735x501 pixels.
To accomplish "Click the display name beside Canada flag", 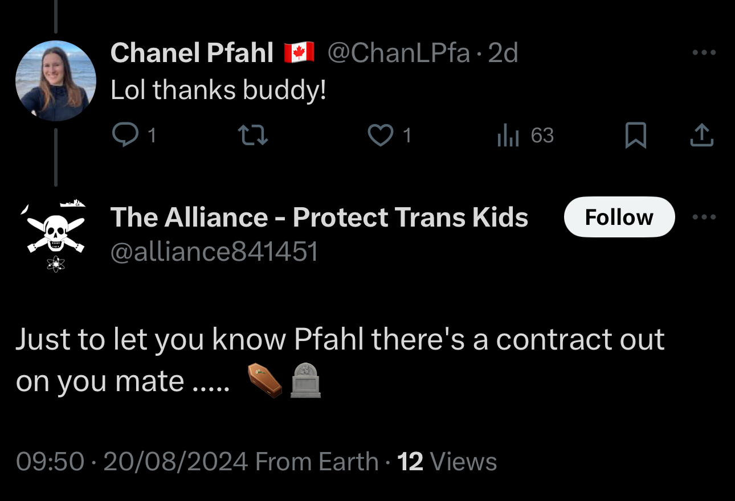I will [x=192, y=53].
